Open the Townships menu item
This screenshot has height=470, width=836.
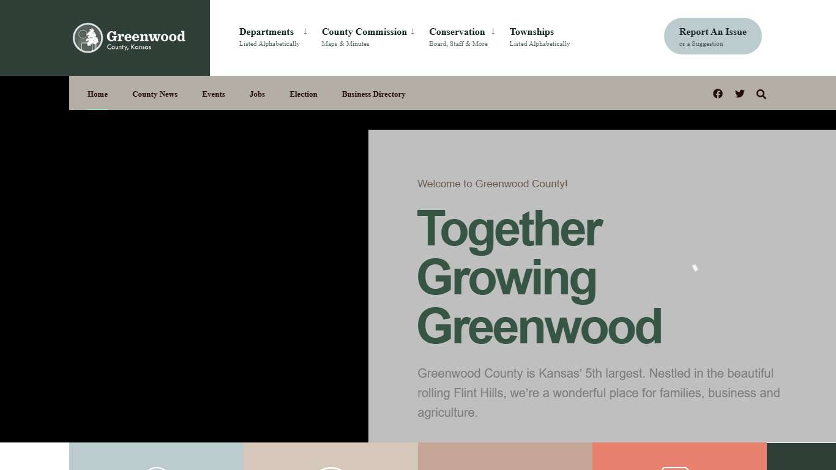click(x=532, y=32)
